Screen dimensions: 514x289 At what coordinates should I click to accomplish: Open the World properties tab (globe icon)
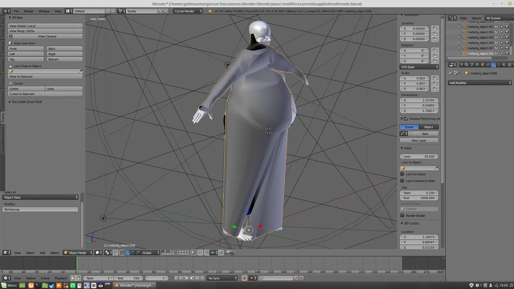477,65
